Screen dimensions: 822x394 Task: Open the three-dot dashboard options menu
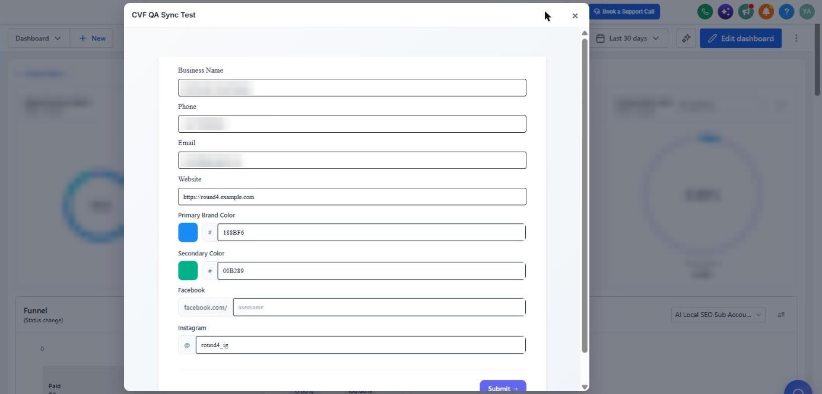click(796, 39)
